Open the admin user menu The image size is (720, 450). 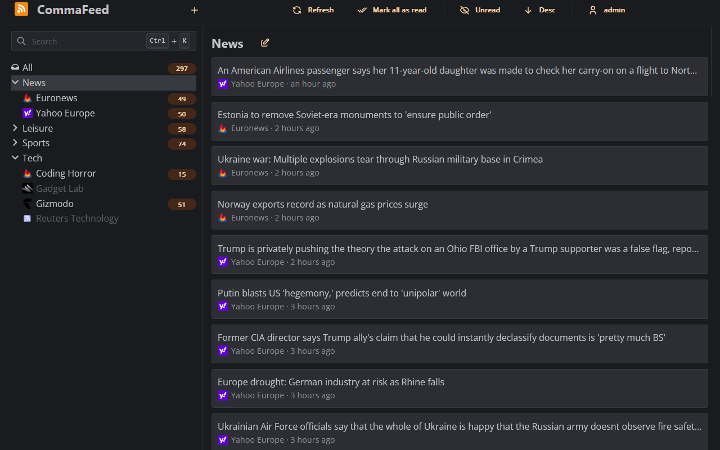click(606, 10)
